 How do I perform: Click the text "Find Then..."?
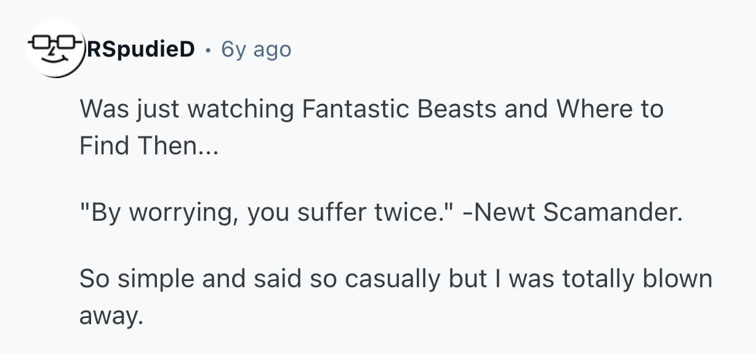[148, 146]
